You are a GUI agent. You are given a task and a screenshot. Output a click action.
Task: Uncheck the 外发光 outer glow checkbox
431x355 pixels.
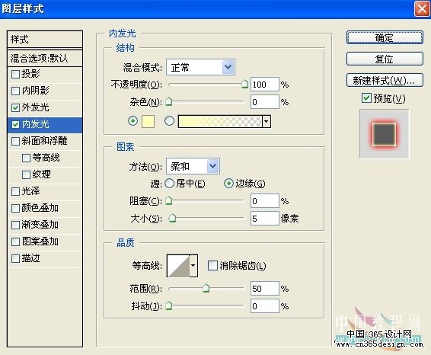click(x=16, y=107)
